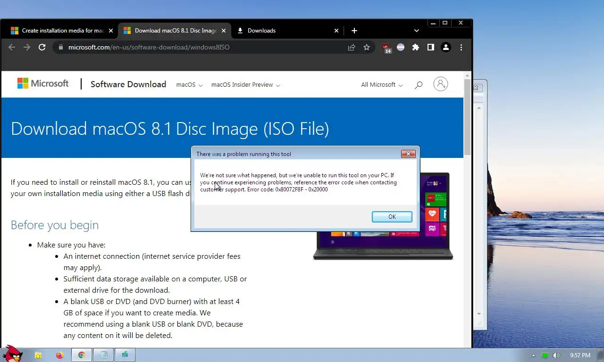Viewport: 604px width, 362px height.
Task: Expand the All Microsoft menu
Action: (x=382, y=85)
